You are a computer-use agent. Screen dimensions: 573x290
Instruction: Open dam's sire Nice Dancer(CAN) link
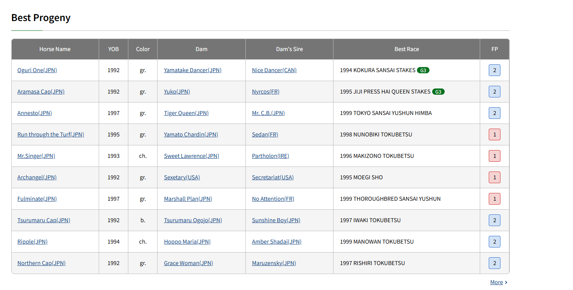(x=274, y=70)
